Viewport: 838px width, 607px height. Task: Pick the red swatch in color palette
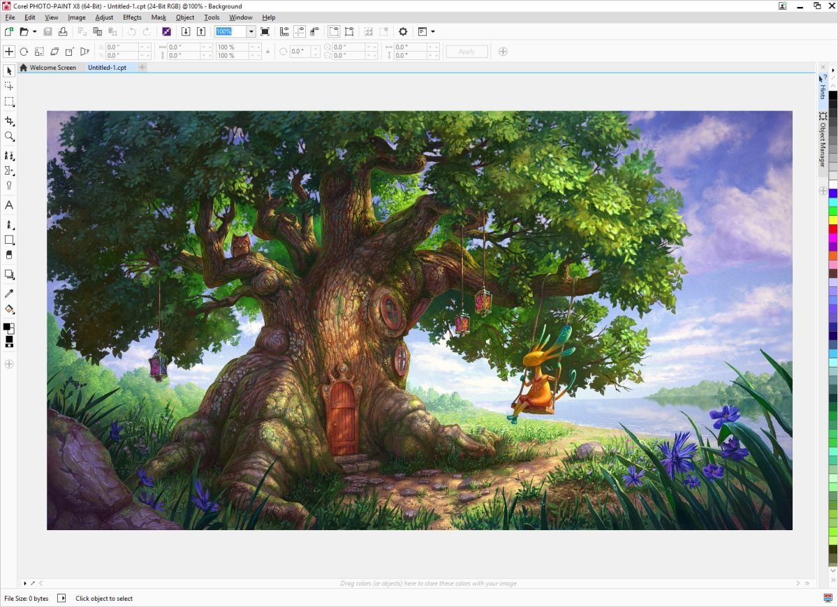(833, 228)
